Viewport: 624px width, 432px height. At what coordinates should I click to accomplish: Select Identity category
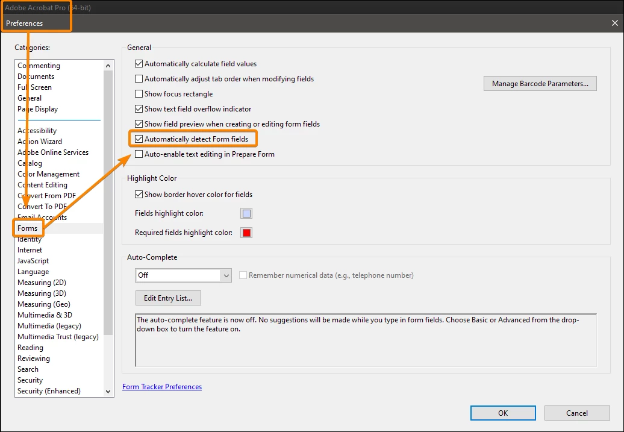(x=30, y=239)
